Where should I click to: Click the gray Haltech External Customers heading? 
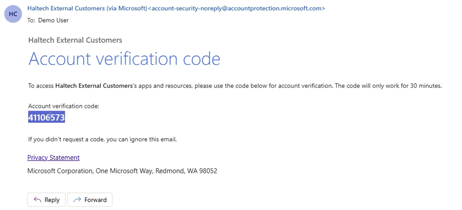tap(75, 40)
